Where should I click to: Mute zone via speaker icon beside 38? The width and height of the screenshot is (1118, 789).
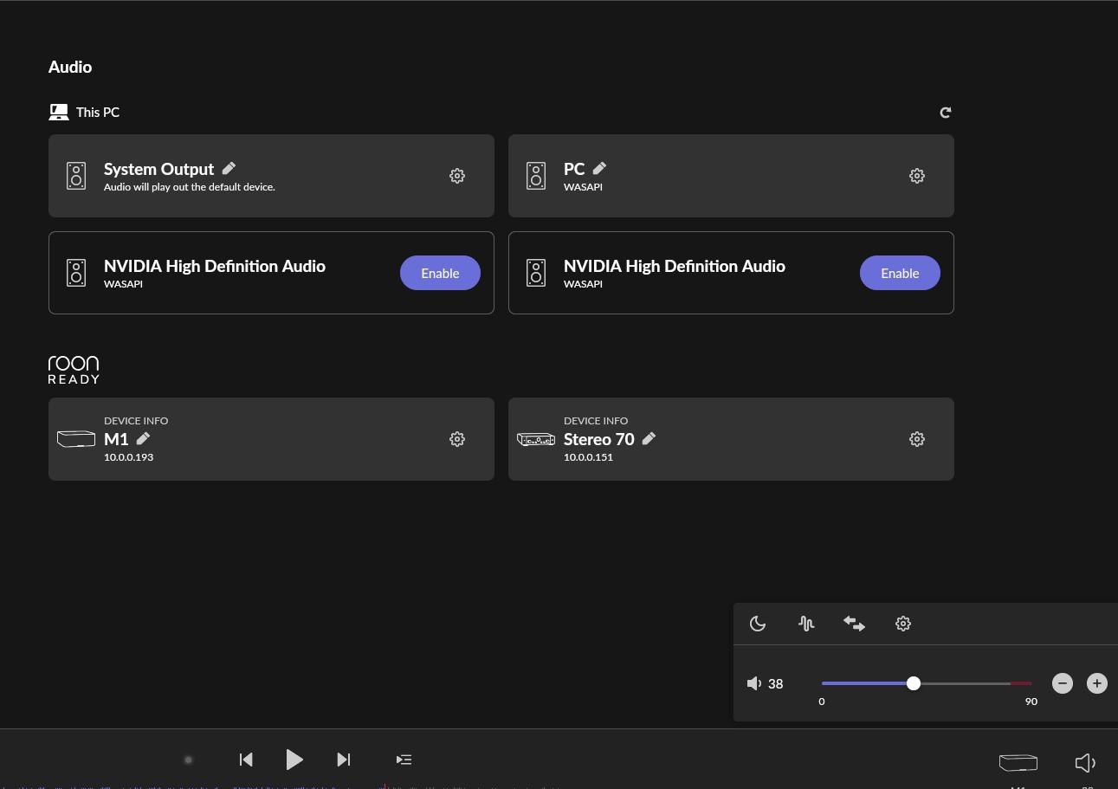[754, 683]
